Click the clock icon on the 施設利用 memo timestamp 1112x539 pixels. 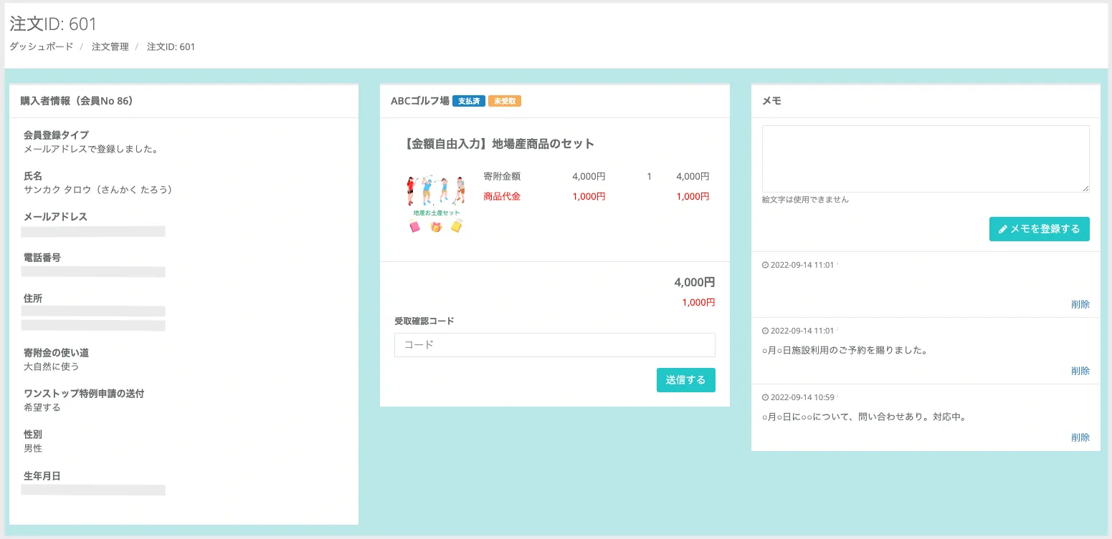pyautogui.click(x=764, y=330)
